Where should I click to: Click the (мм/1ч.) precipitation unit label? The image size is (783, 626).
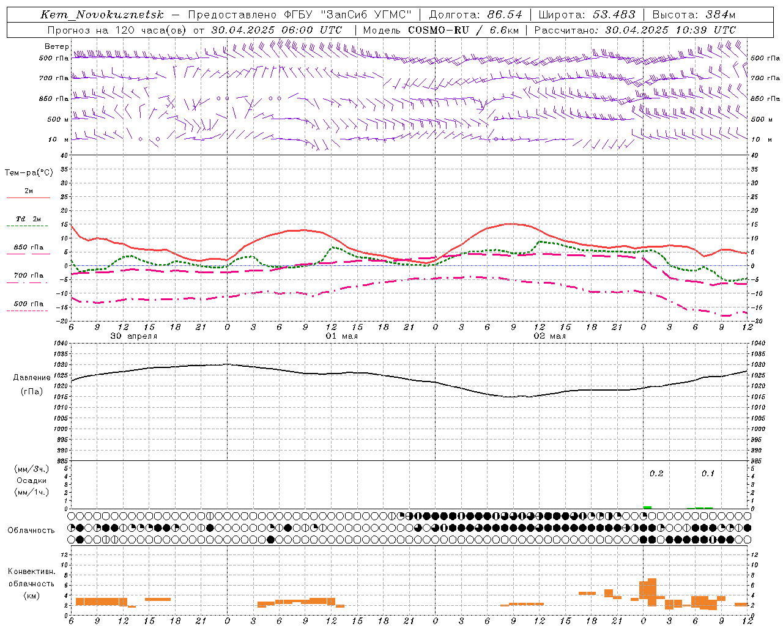[x=31, y=492]
